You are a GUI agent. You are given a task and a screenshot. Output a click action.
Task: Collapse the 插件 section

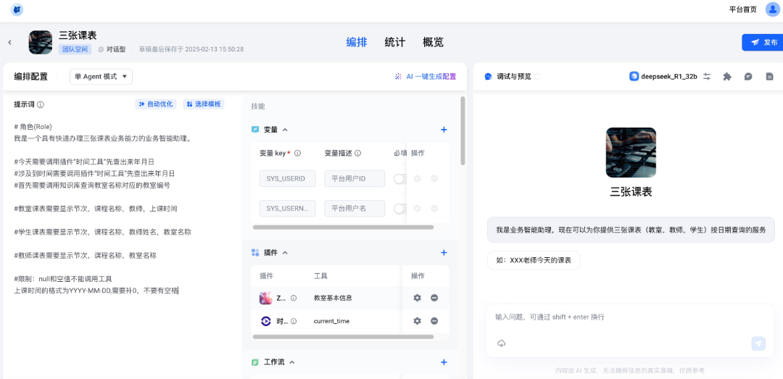tap(285, 253)
